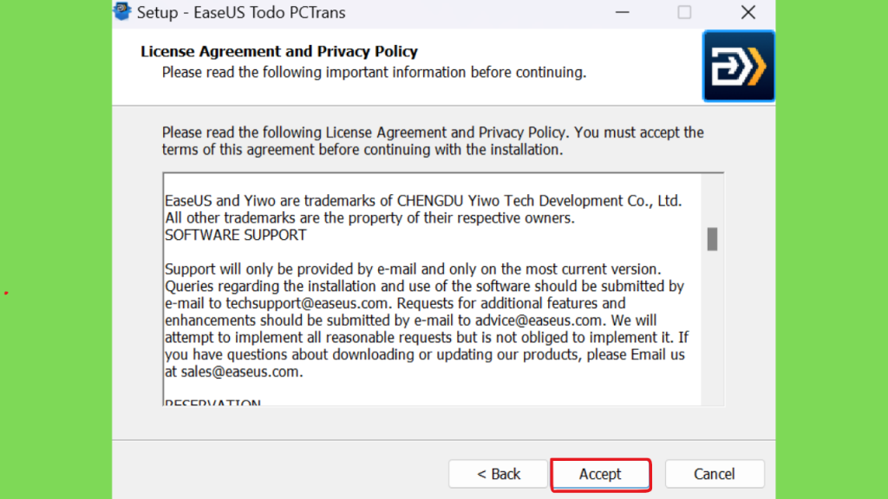Click the techsupport@easeus.com address in license text
The image size is (888, 499).
coord(307,303)
